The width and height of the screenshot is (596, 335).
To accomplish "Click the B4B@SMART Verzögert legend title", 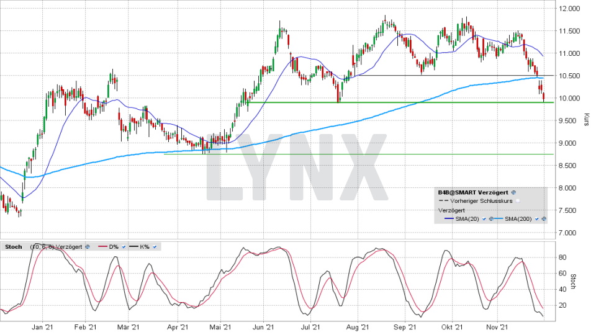I will [x=473, y=192].
